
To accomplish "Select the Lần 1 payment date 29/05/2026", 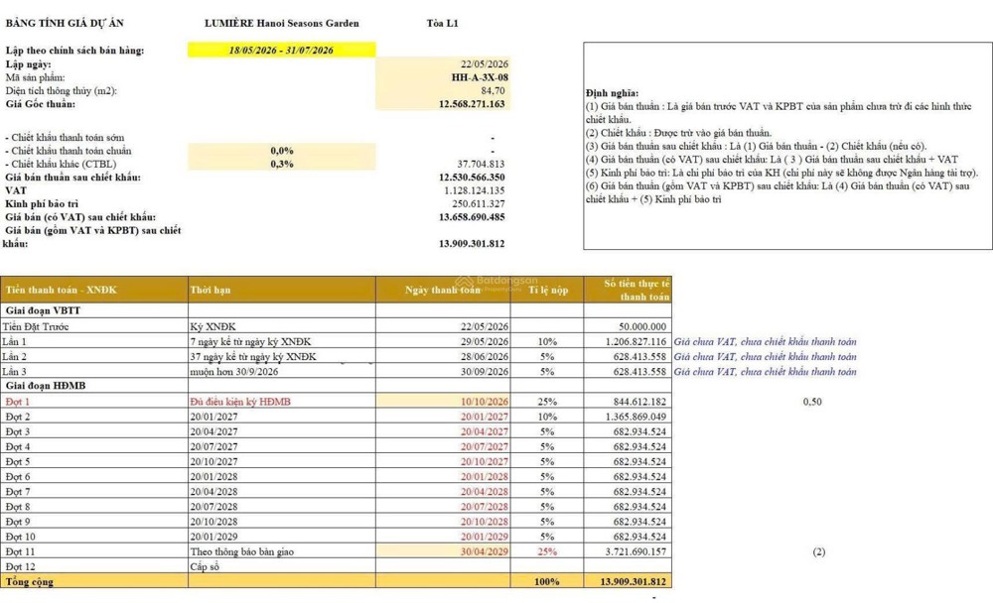I will pyautogui.click(x=485, y=342).
